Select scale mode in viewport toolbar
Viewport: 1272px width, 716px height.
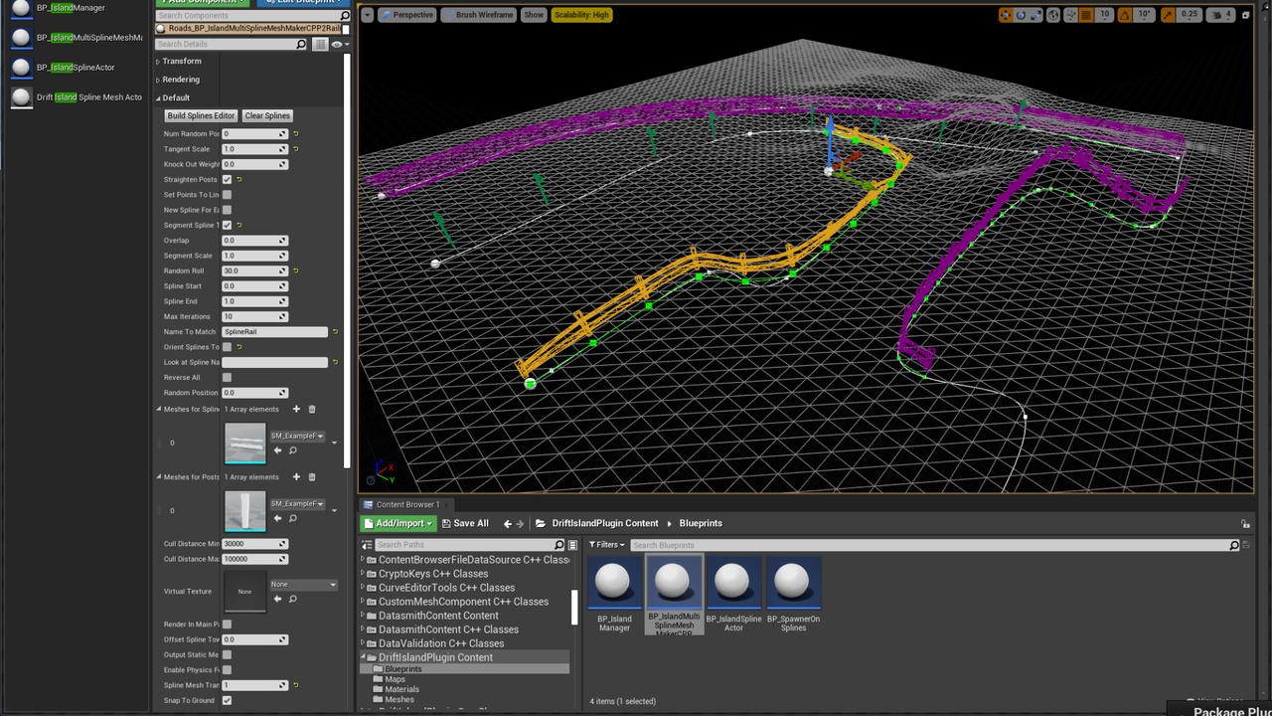click(x=1035, y=15)
